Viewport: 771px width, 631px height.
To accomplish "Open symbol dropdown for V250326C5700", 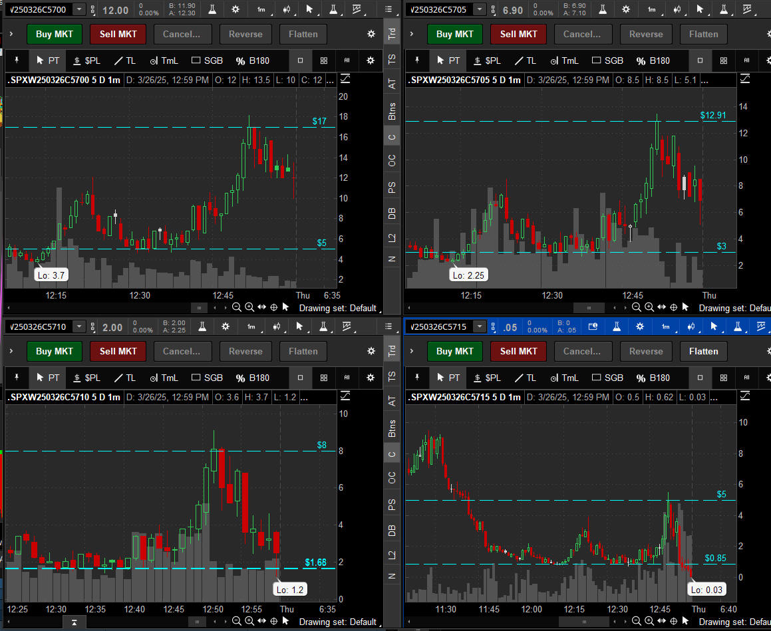I will [x=79, y=10].
